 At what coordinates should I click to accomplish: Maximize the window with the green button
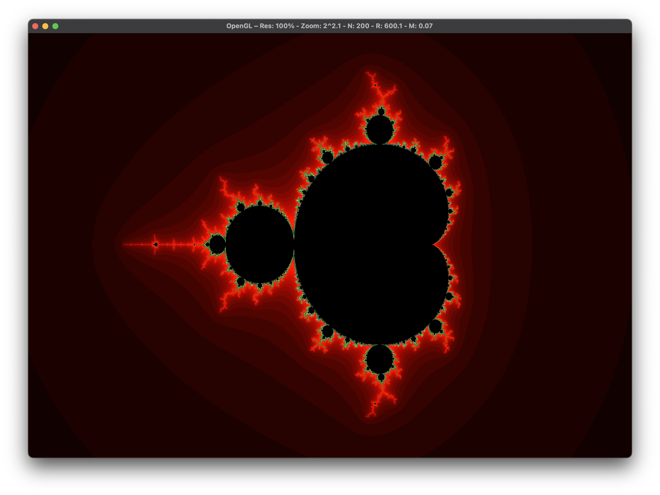click(x=55, y=26)
